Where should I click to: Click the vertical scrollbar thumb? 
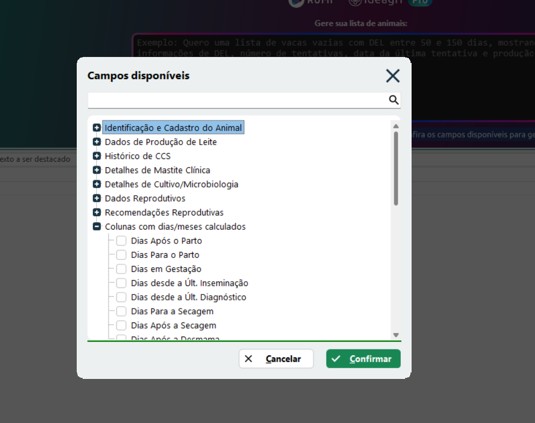pos(396,168)
